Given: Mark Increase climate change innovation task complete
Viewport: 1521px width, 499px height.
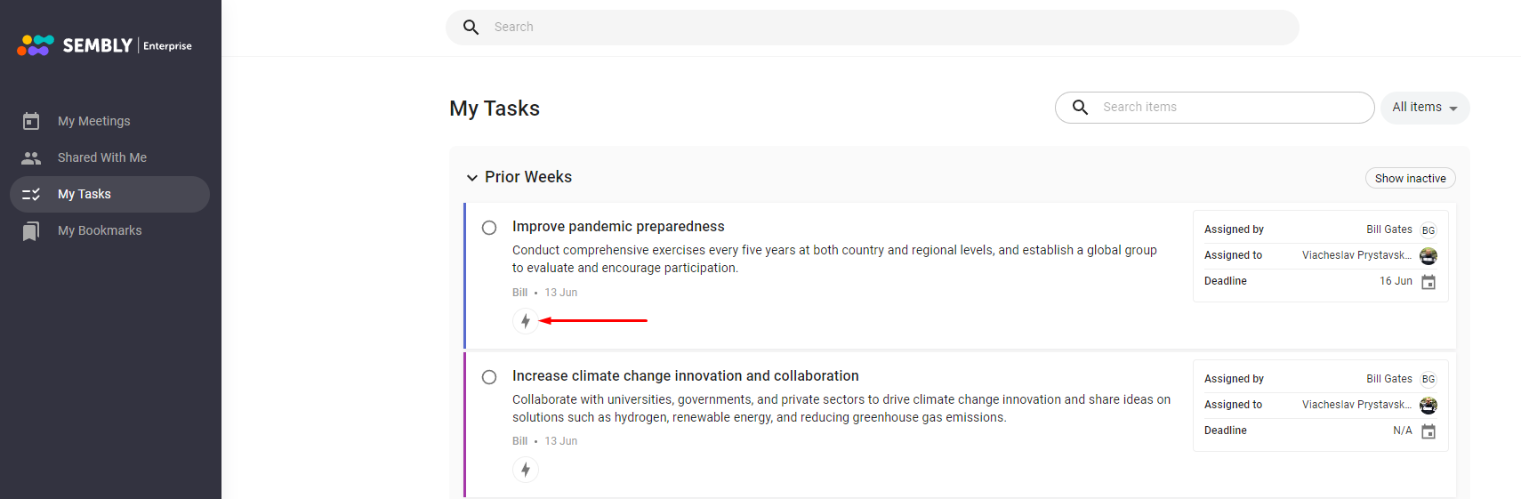Looking at the screenshot, I should point(489,377).
